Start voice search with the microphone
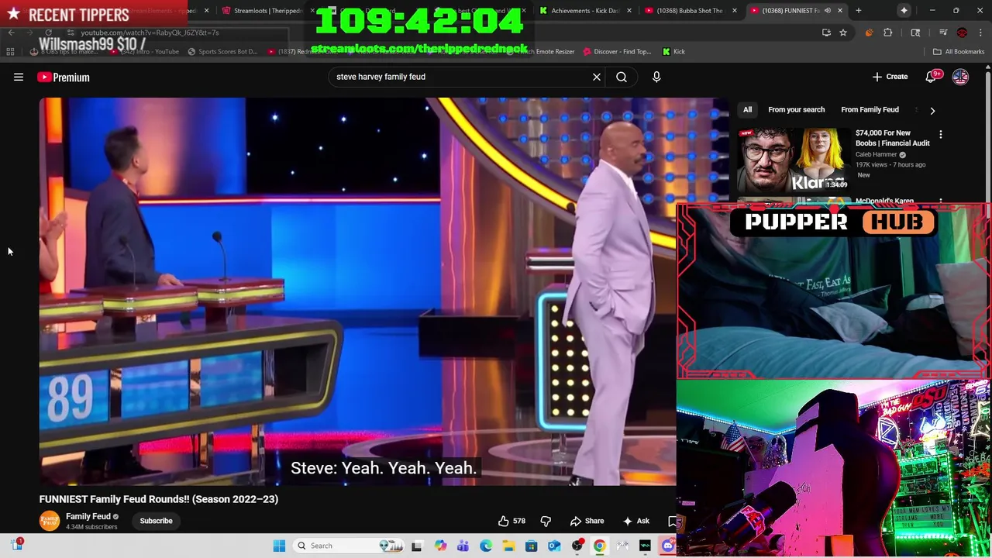 (x=656, y=77)
